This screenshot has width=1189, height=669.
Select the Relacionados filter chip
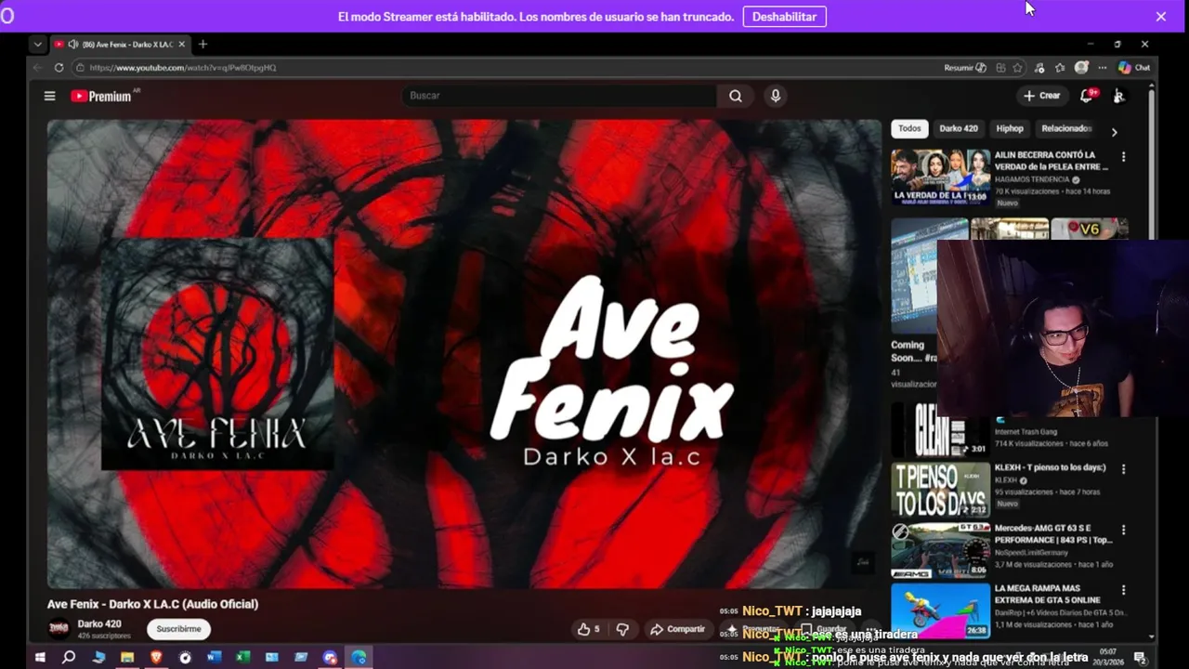coord(1066,129)
